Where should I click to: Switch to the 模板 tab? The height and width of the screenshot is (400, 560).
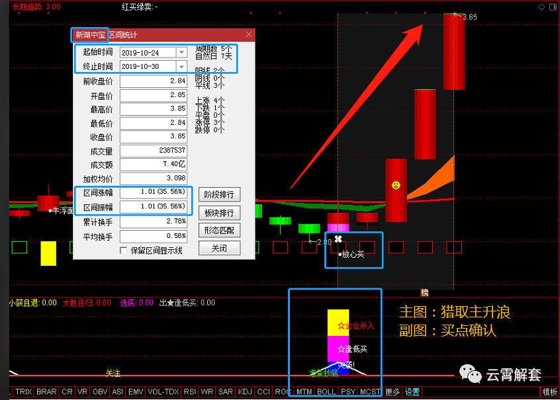pyautogui.click(x=549, y=392)
